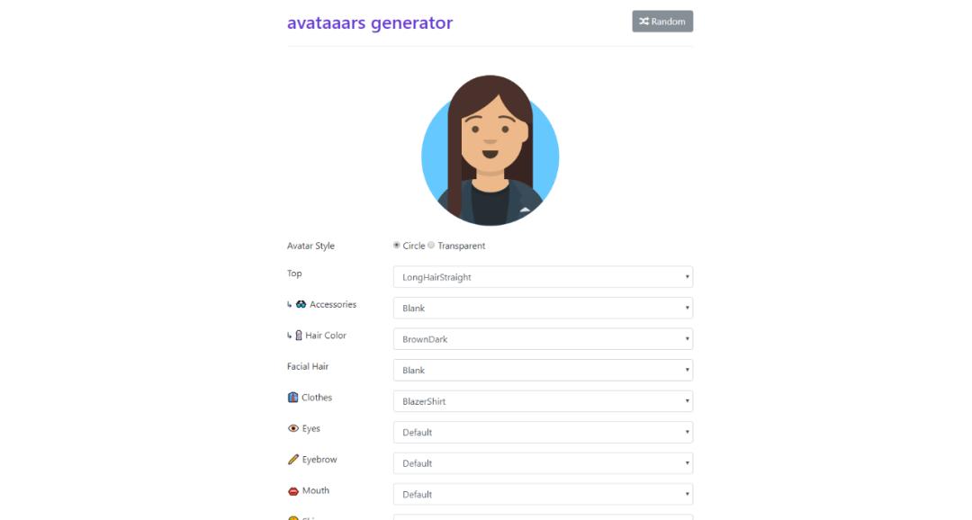
Task: Click the shuffle icon on the Random button
Action: [643, 22]
